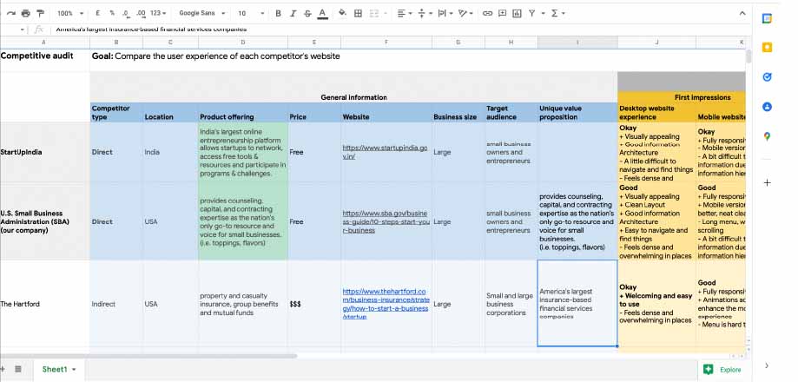Open the Google Sans font dropdown

coord(201,13)
